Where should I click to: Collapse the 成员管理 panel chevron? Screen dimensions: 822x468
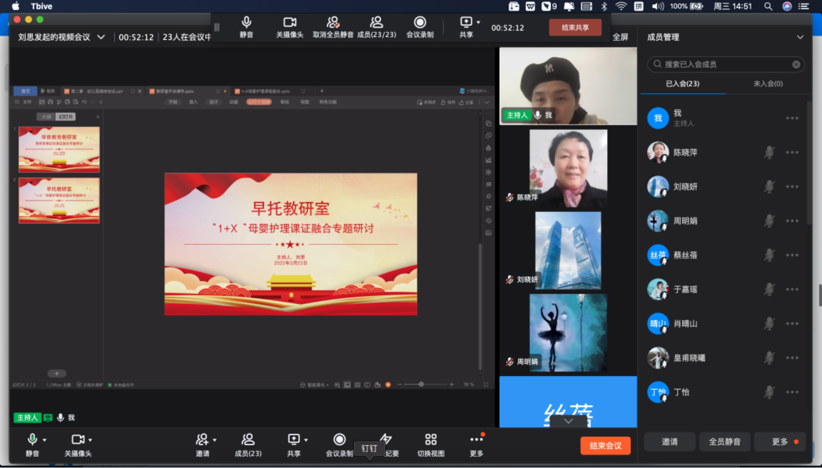pos(800,37)
